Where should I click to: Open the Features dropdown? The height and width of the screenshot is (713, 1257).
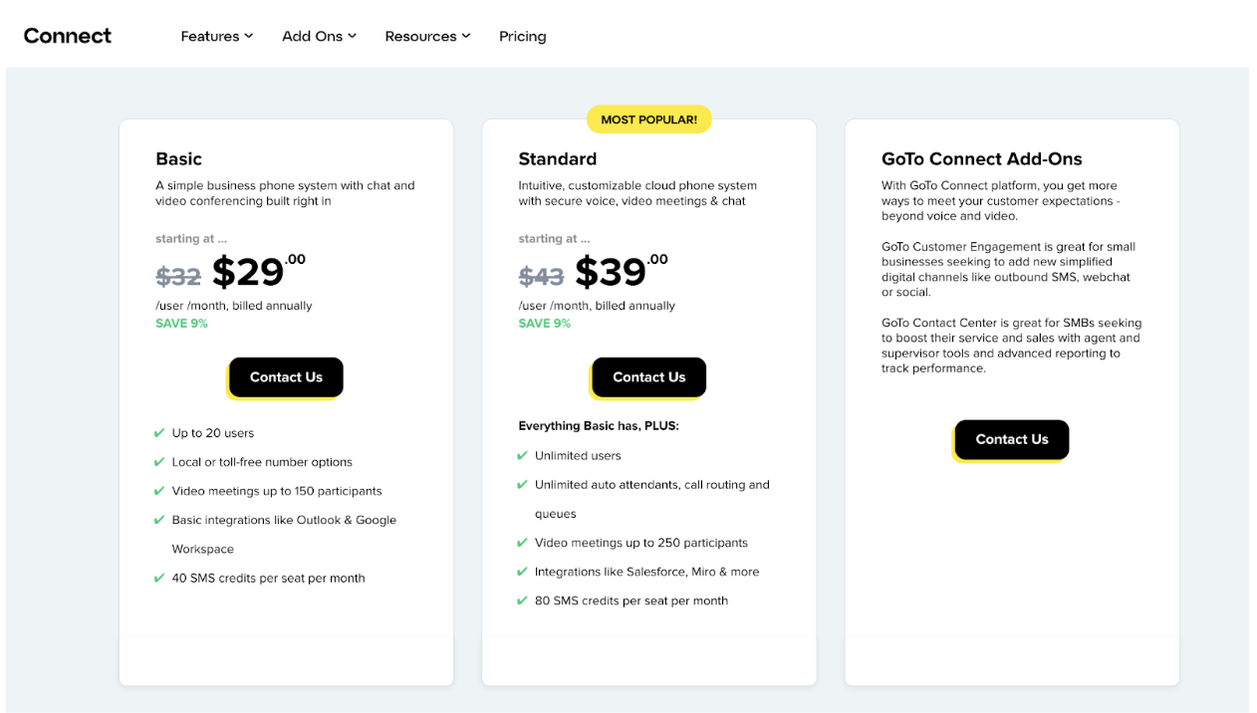click(216, 36)
